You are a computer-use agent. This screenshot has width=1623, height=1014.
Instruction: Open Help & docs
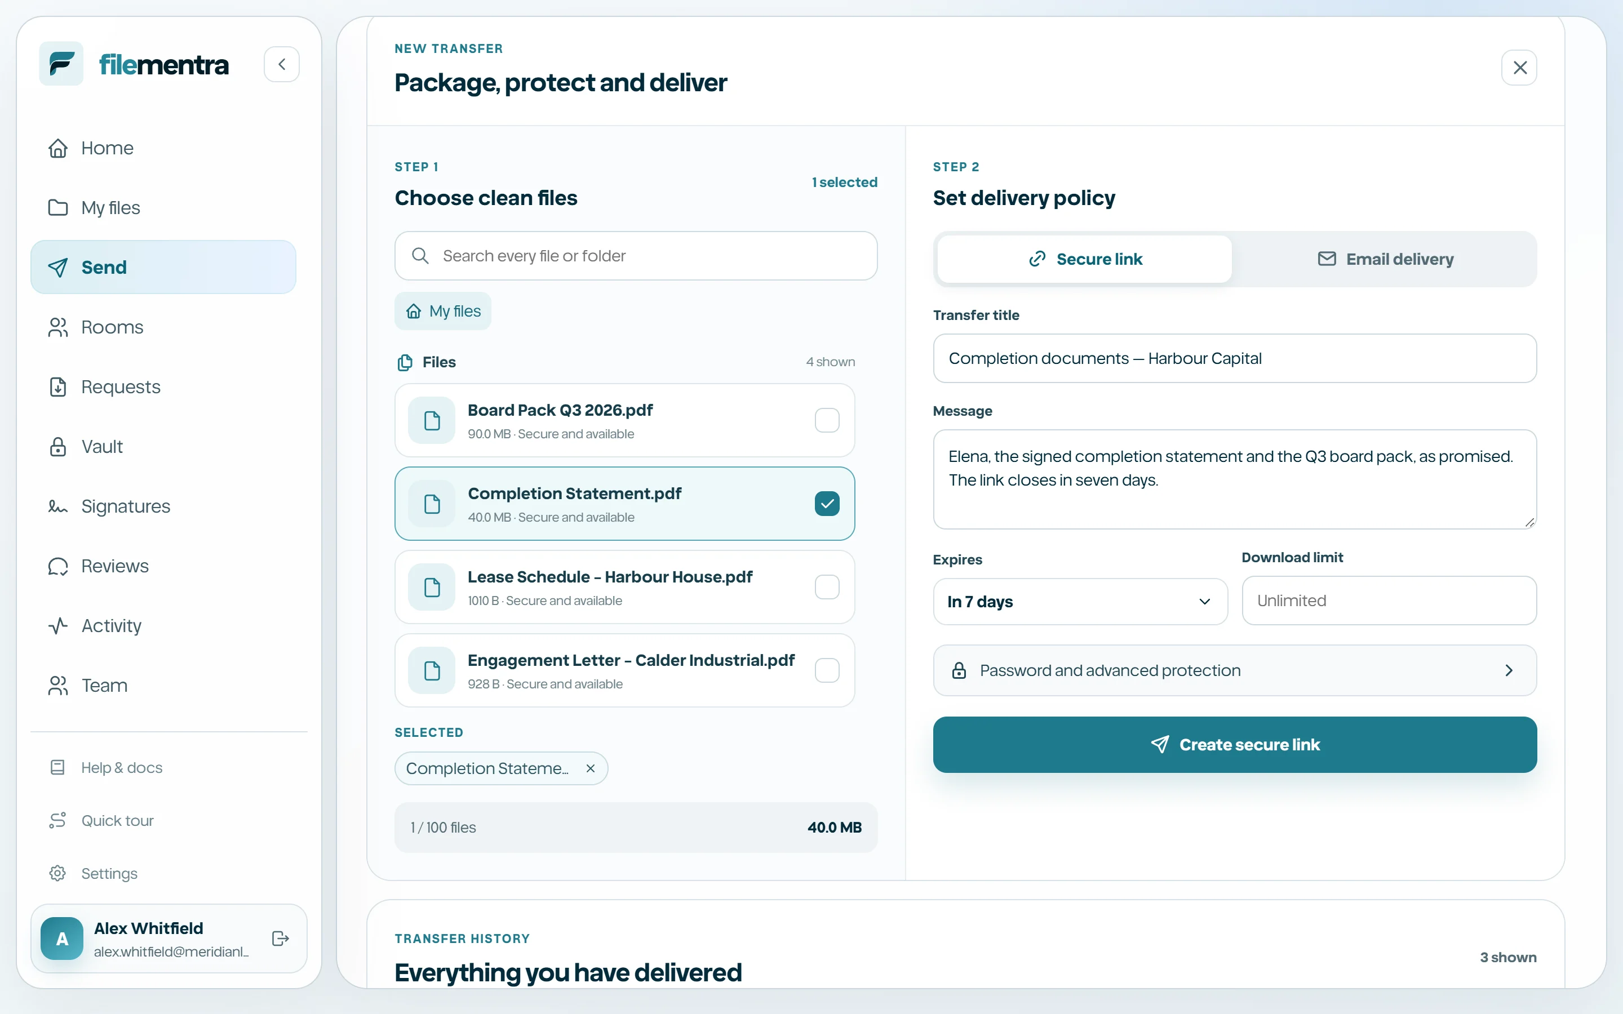coord(163,767)
